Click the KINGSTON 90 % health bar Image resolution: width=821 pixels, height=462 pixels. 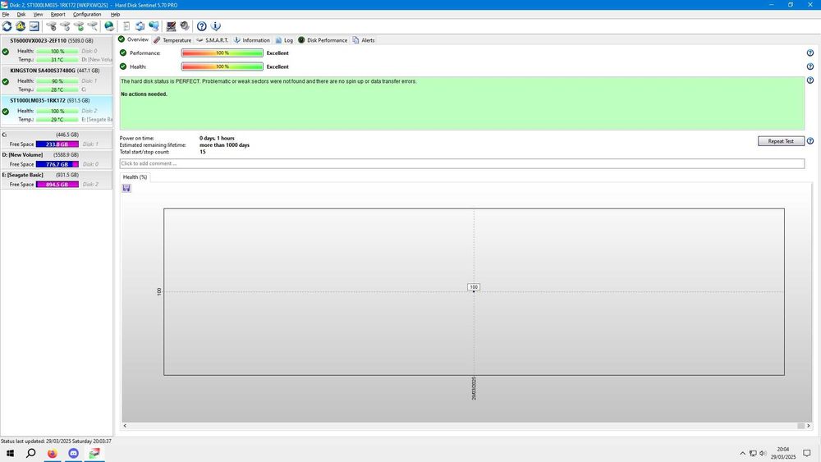(57, 81)
